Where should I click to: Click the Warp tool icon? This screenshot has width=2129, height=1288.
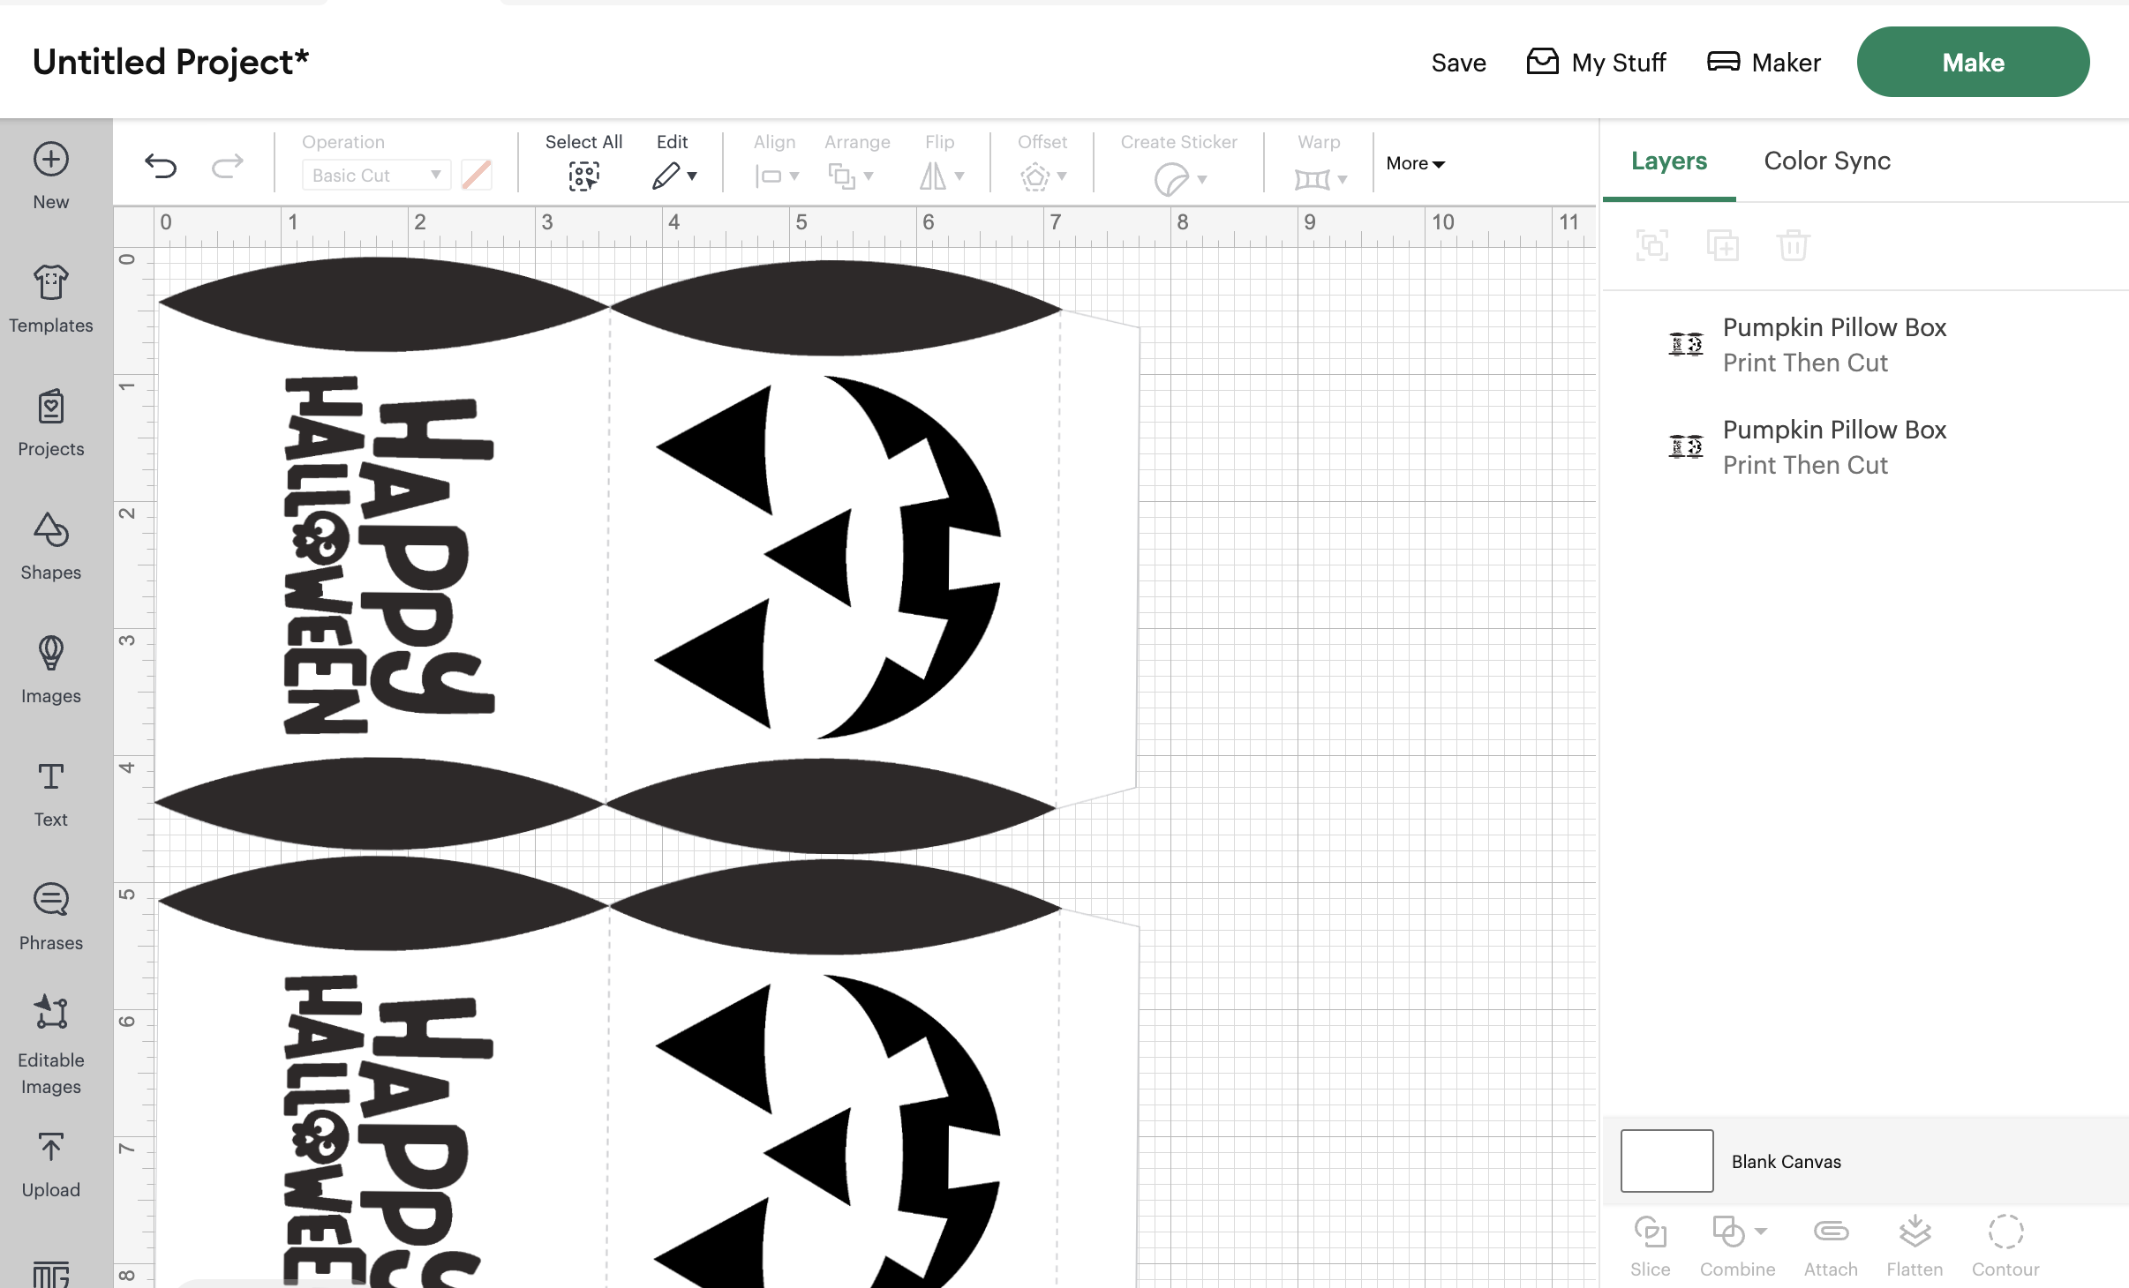pos(1312,179)
